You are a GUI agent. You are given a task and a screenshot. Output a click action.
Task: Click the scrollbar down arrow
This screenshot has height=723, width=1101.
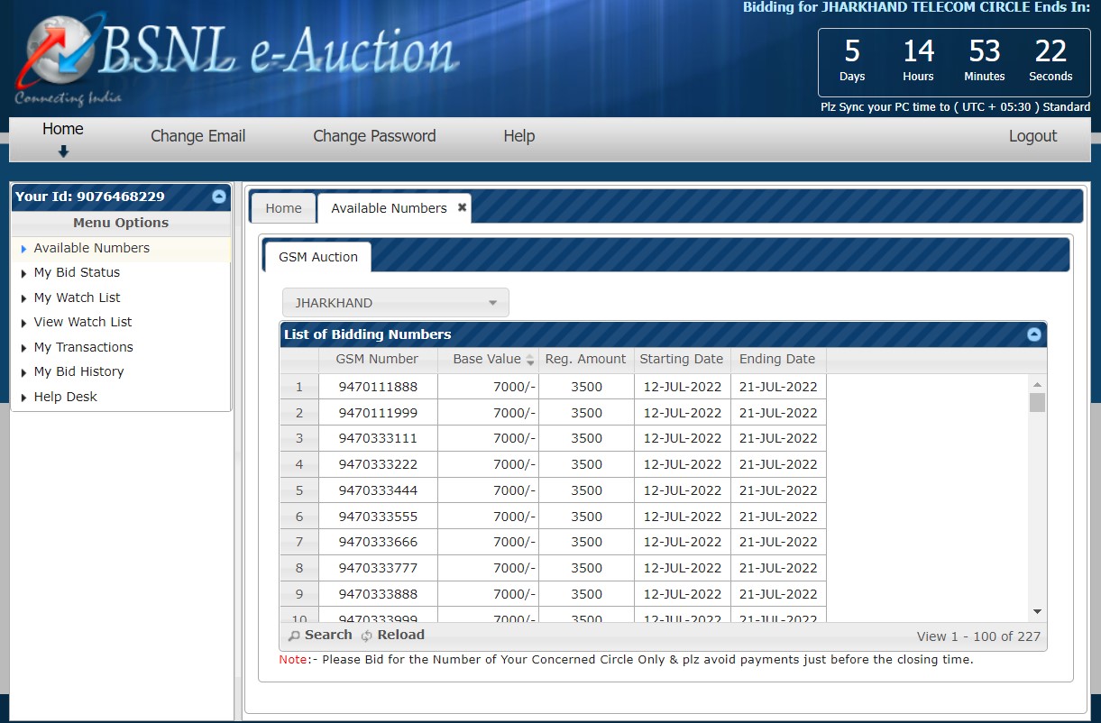click(x=1037, y=611)
